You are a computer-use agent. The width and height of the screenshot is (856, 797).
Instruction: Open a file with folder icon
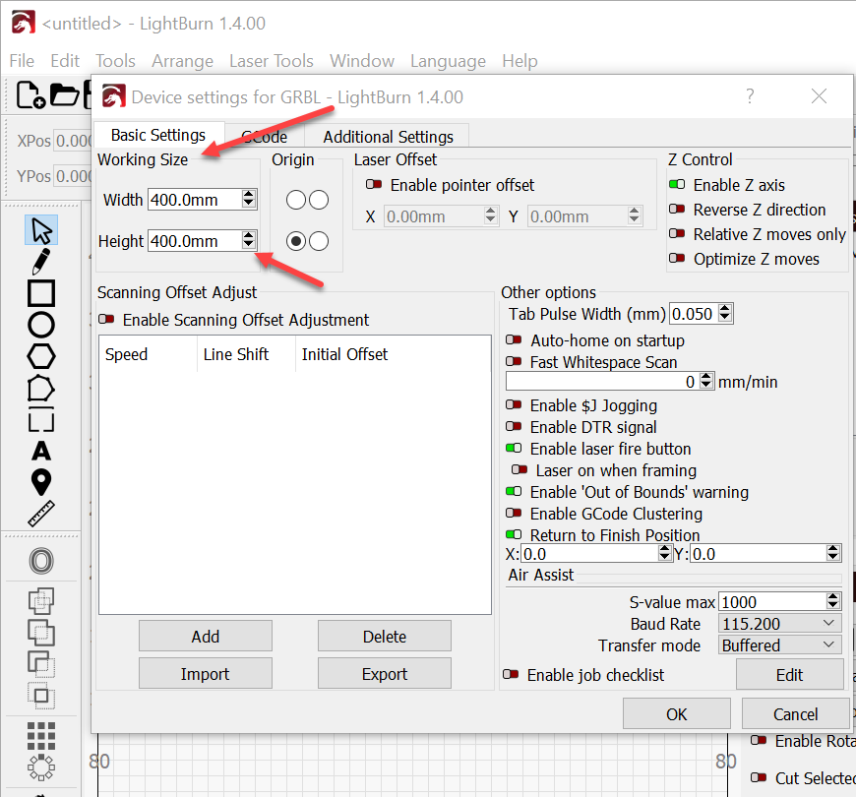65,95
